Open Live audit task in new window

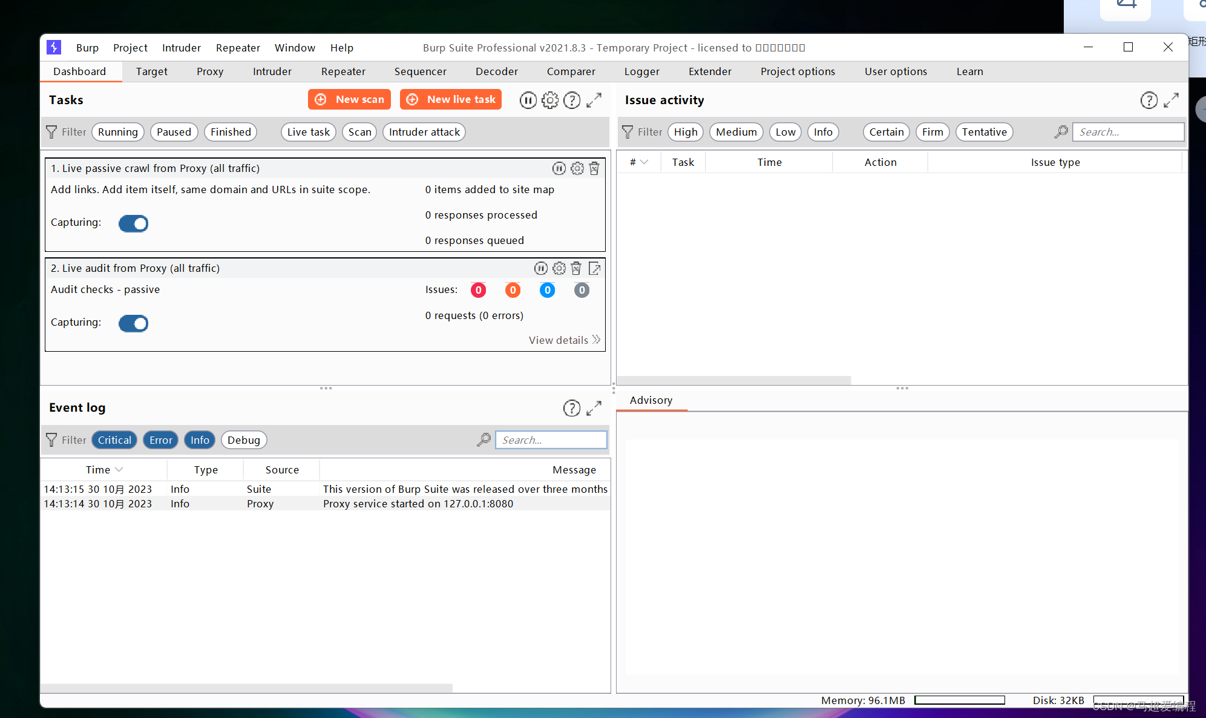click(x=594, y=268)
